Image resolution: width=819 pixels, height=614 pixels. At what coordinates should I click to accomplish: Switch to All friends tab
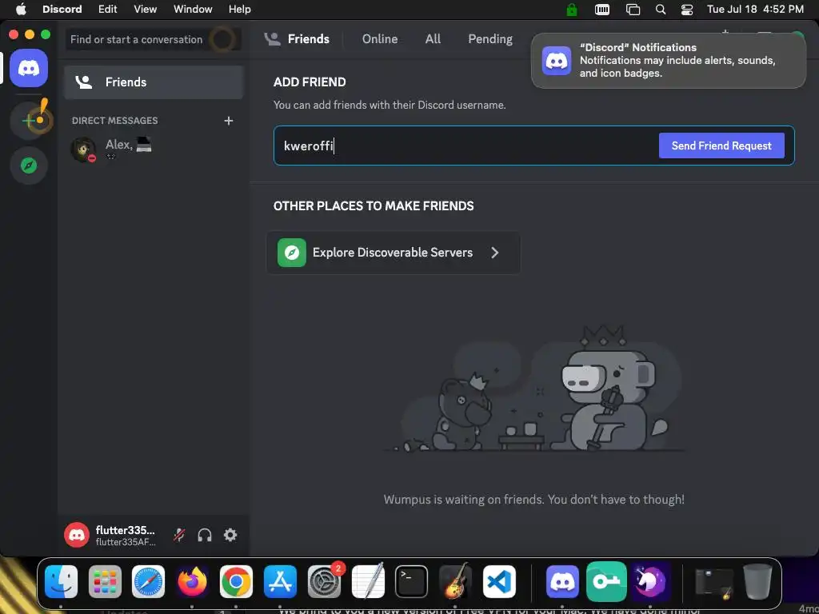[433, 38]
